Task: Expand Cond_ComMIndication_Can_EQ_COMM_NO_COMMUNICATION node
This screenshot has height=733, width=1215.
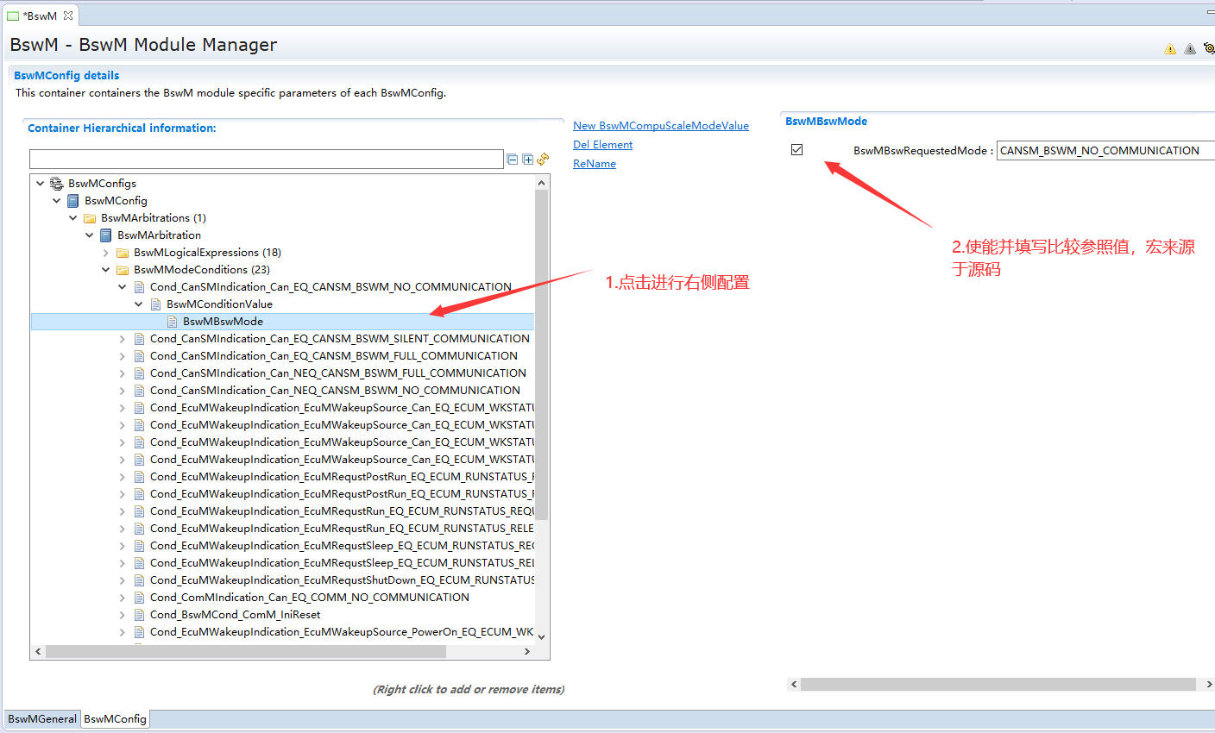Action: 123,598
